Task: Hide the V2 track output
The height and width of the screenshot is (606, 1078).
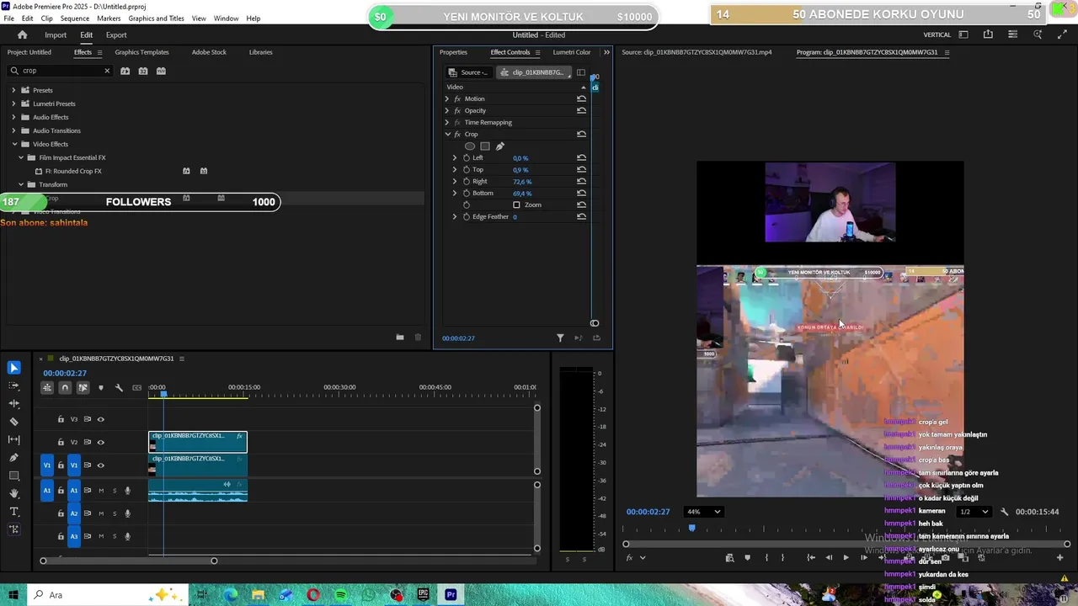Action: [x=101, y=442]
